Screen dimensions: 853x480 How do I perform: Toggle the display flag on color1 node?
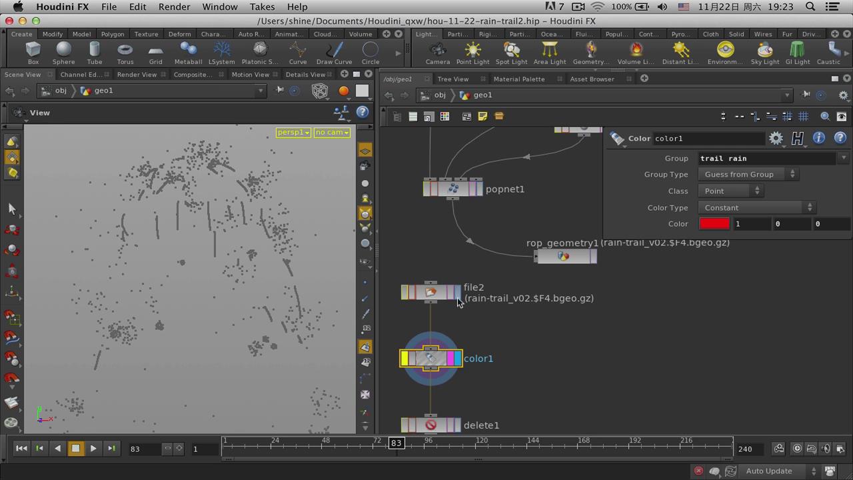point(457,359)
